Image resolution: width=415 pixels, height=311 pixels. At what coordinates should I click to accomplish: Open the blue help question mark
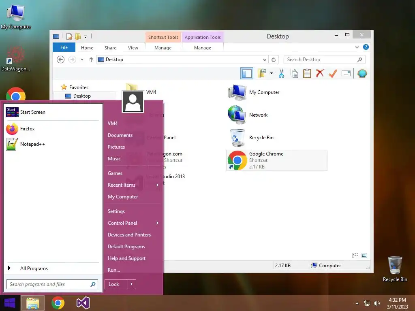pos(366,47)
